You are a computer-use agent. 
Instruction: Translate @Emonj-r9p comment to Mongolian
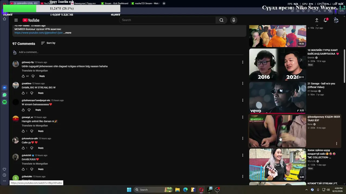tap(35, 71)
